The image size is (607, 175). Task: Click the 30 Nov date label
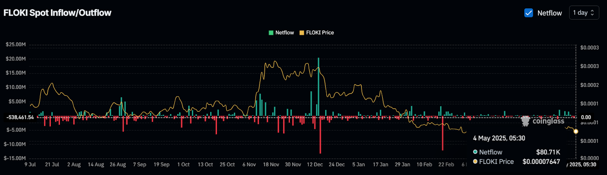[x=293, y=164]
